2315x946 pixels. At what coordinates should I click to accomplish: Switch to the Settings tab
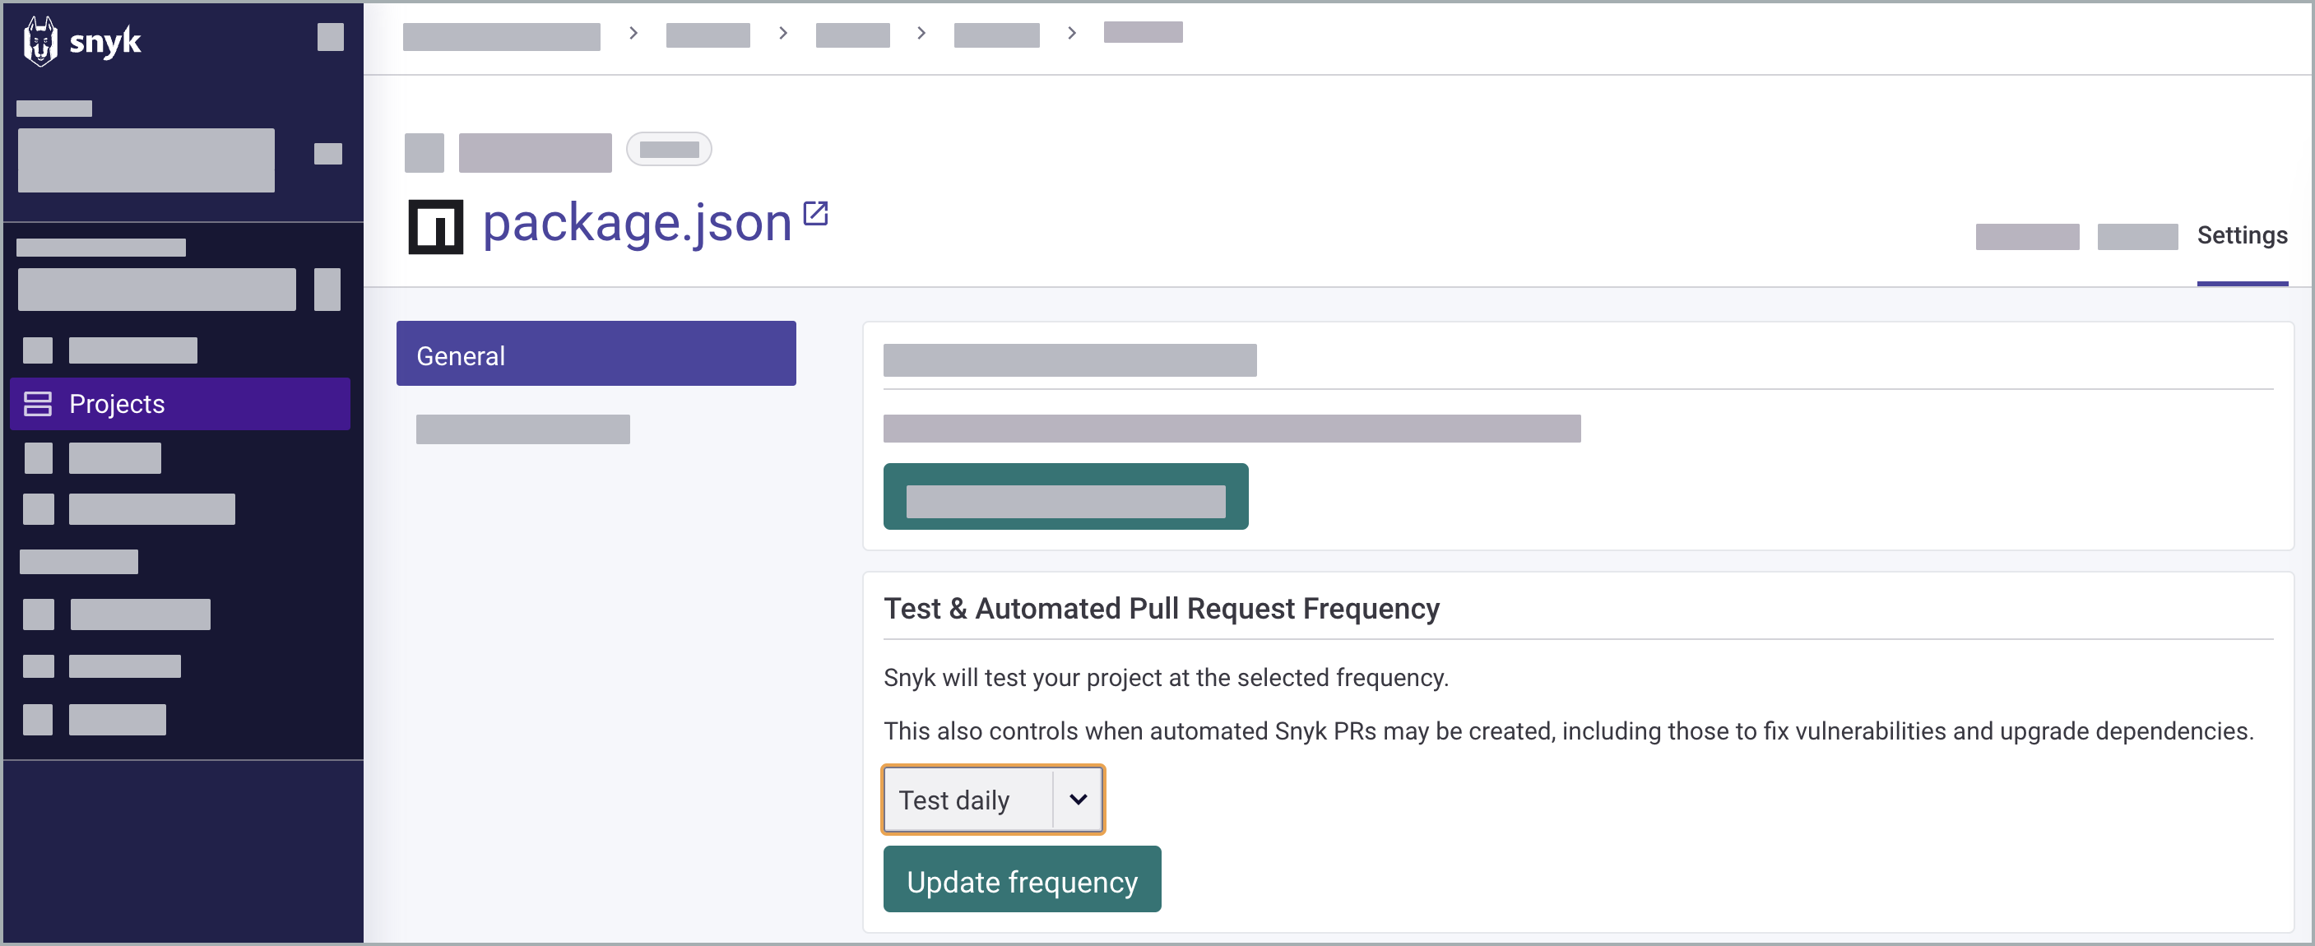[x=2243, y=234]
